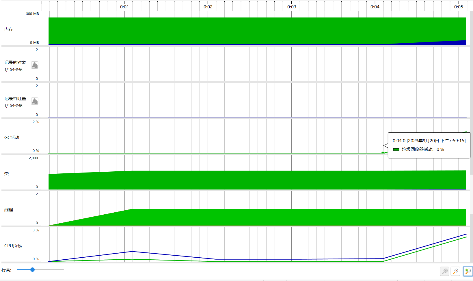Click the green memory area chart
Screen dimensions: 473x281
coord(257,31)
